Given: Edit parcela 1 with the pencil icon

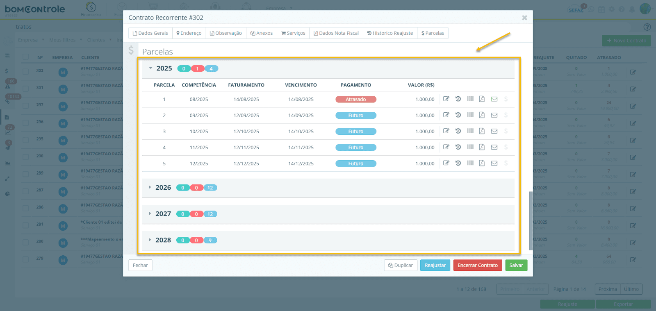Looking at the screenshot, I should tap(446, 99).
